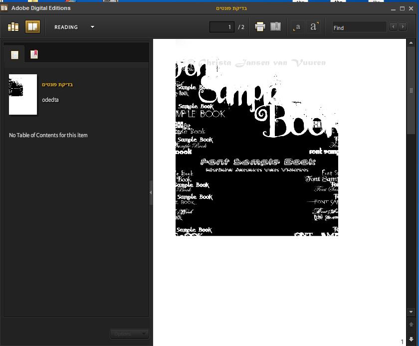Click "No Table of Contents for this item"

click(48, 135)
